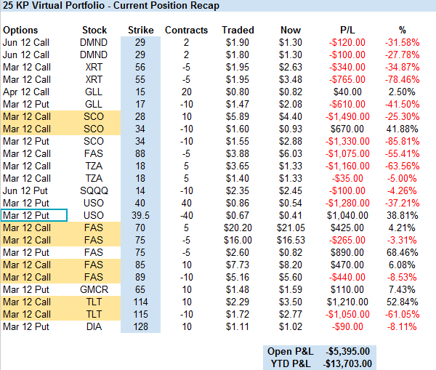Select the Apr 12 Call option cell
The height and width of the screenshot is (370, 436).
(26, 92)
